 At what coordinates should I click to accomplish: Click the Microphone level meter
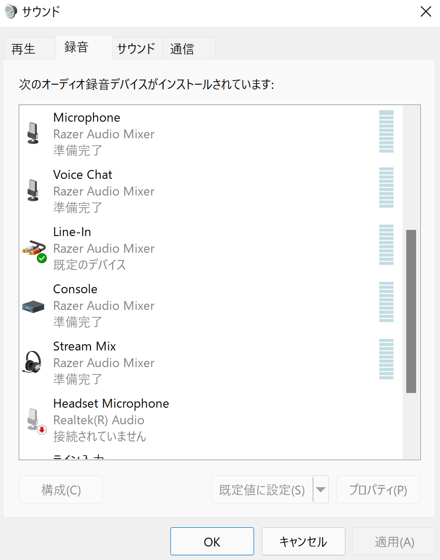point(386,132)
